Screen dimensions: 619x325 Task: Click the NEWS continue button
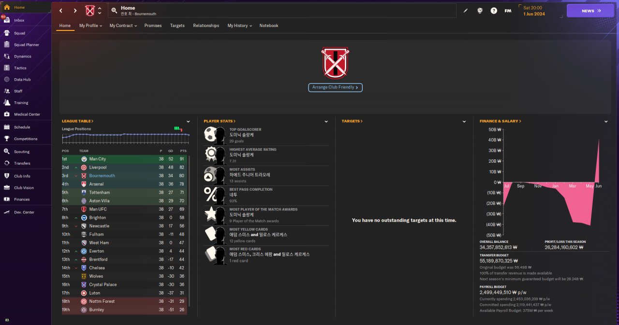(590, 11)
